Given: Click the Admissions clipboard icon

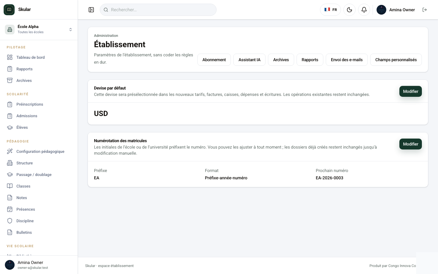Looking at the screenshot, I should coord(10,116).
